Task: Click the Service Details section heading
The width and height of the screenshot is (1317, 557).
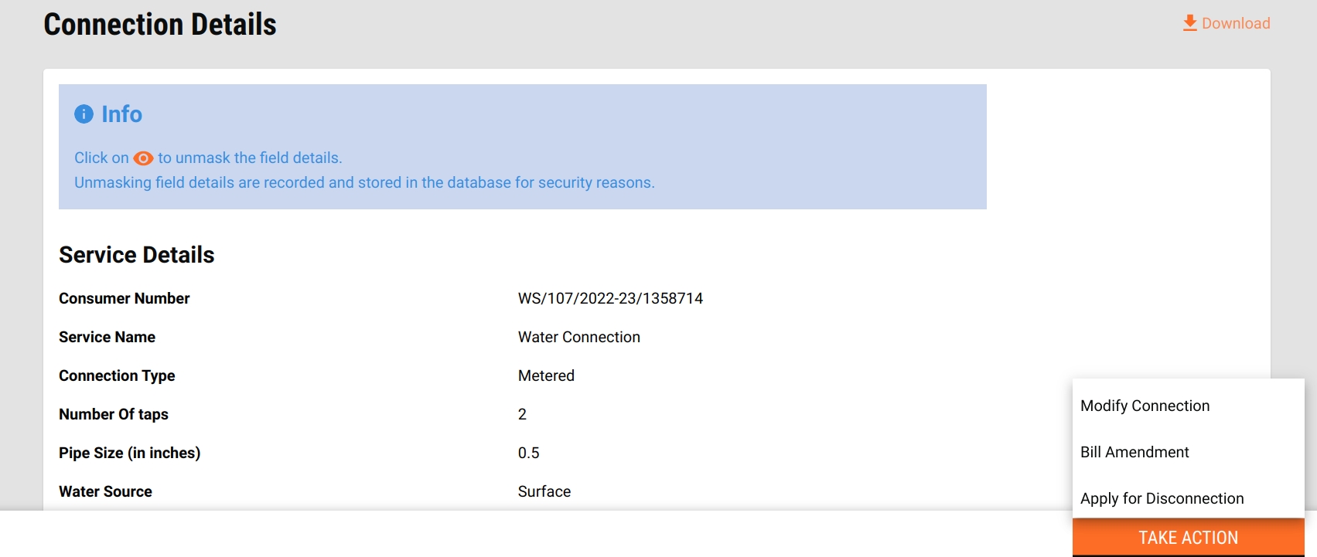Action: click(x=137, y=255)
